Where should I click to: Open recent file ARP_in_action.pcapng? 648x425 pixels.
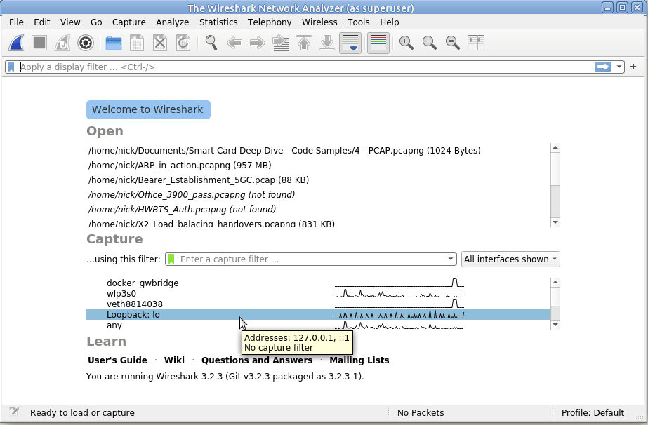[180, 166]
